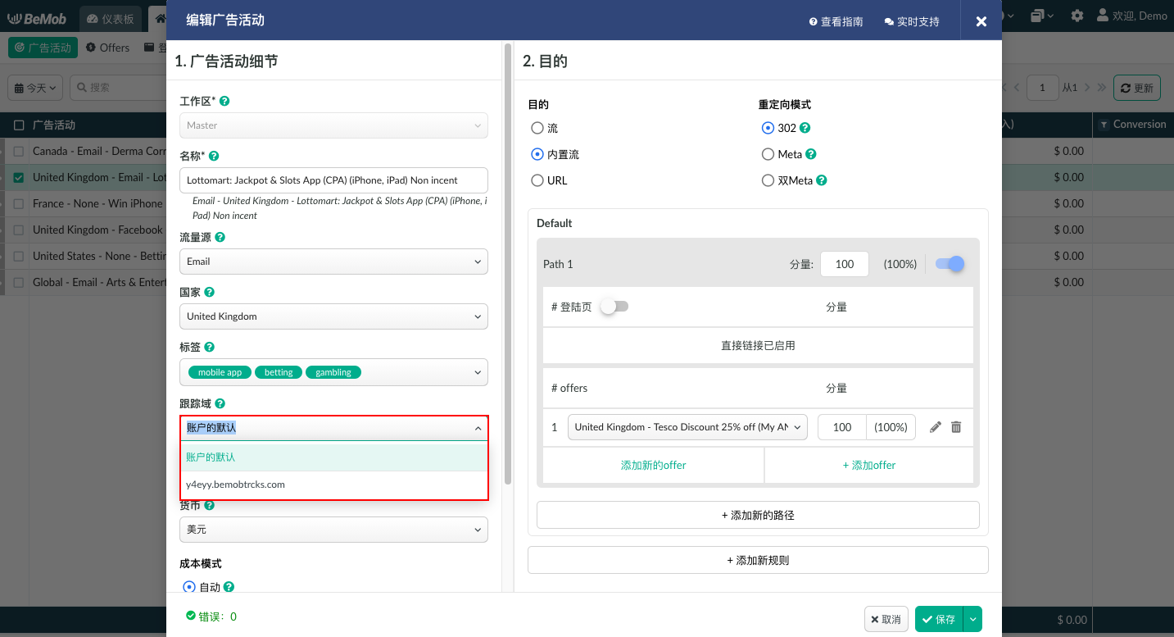Open the settings gear in top bar
The image size is (1174, 637).
[1077, 16]
